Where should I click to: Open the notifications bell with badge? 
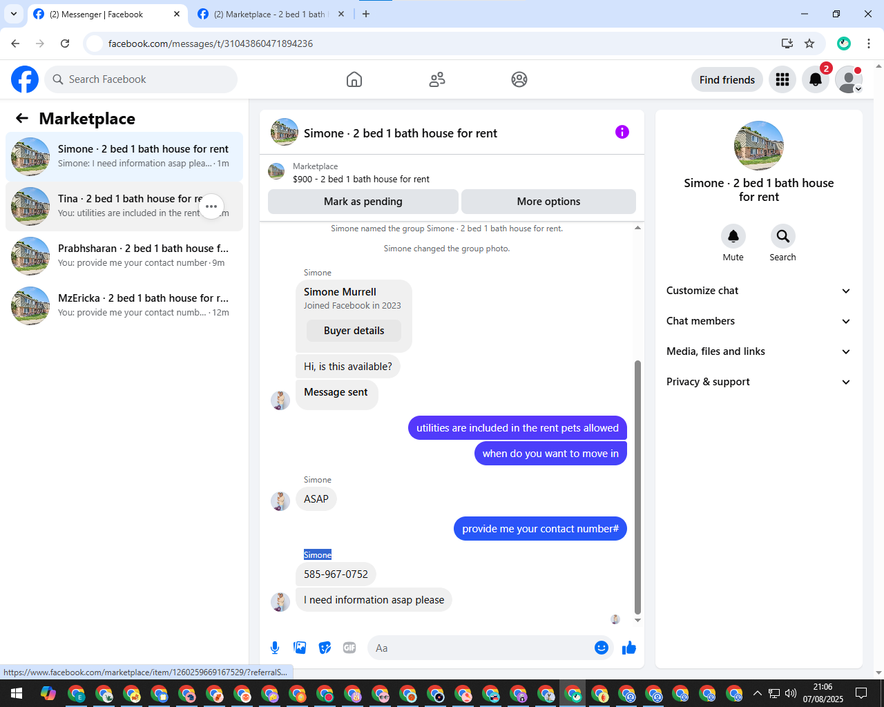(x=816, y=79)
